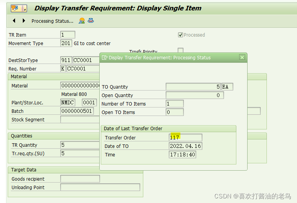The height and width of the screenshot is (203, 297).
Task: Click Req. Number type field K
Action: (63, 69)
